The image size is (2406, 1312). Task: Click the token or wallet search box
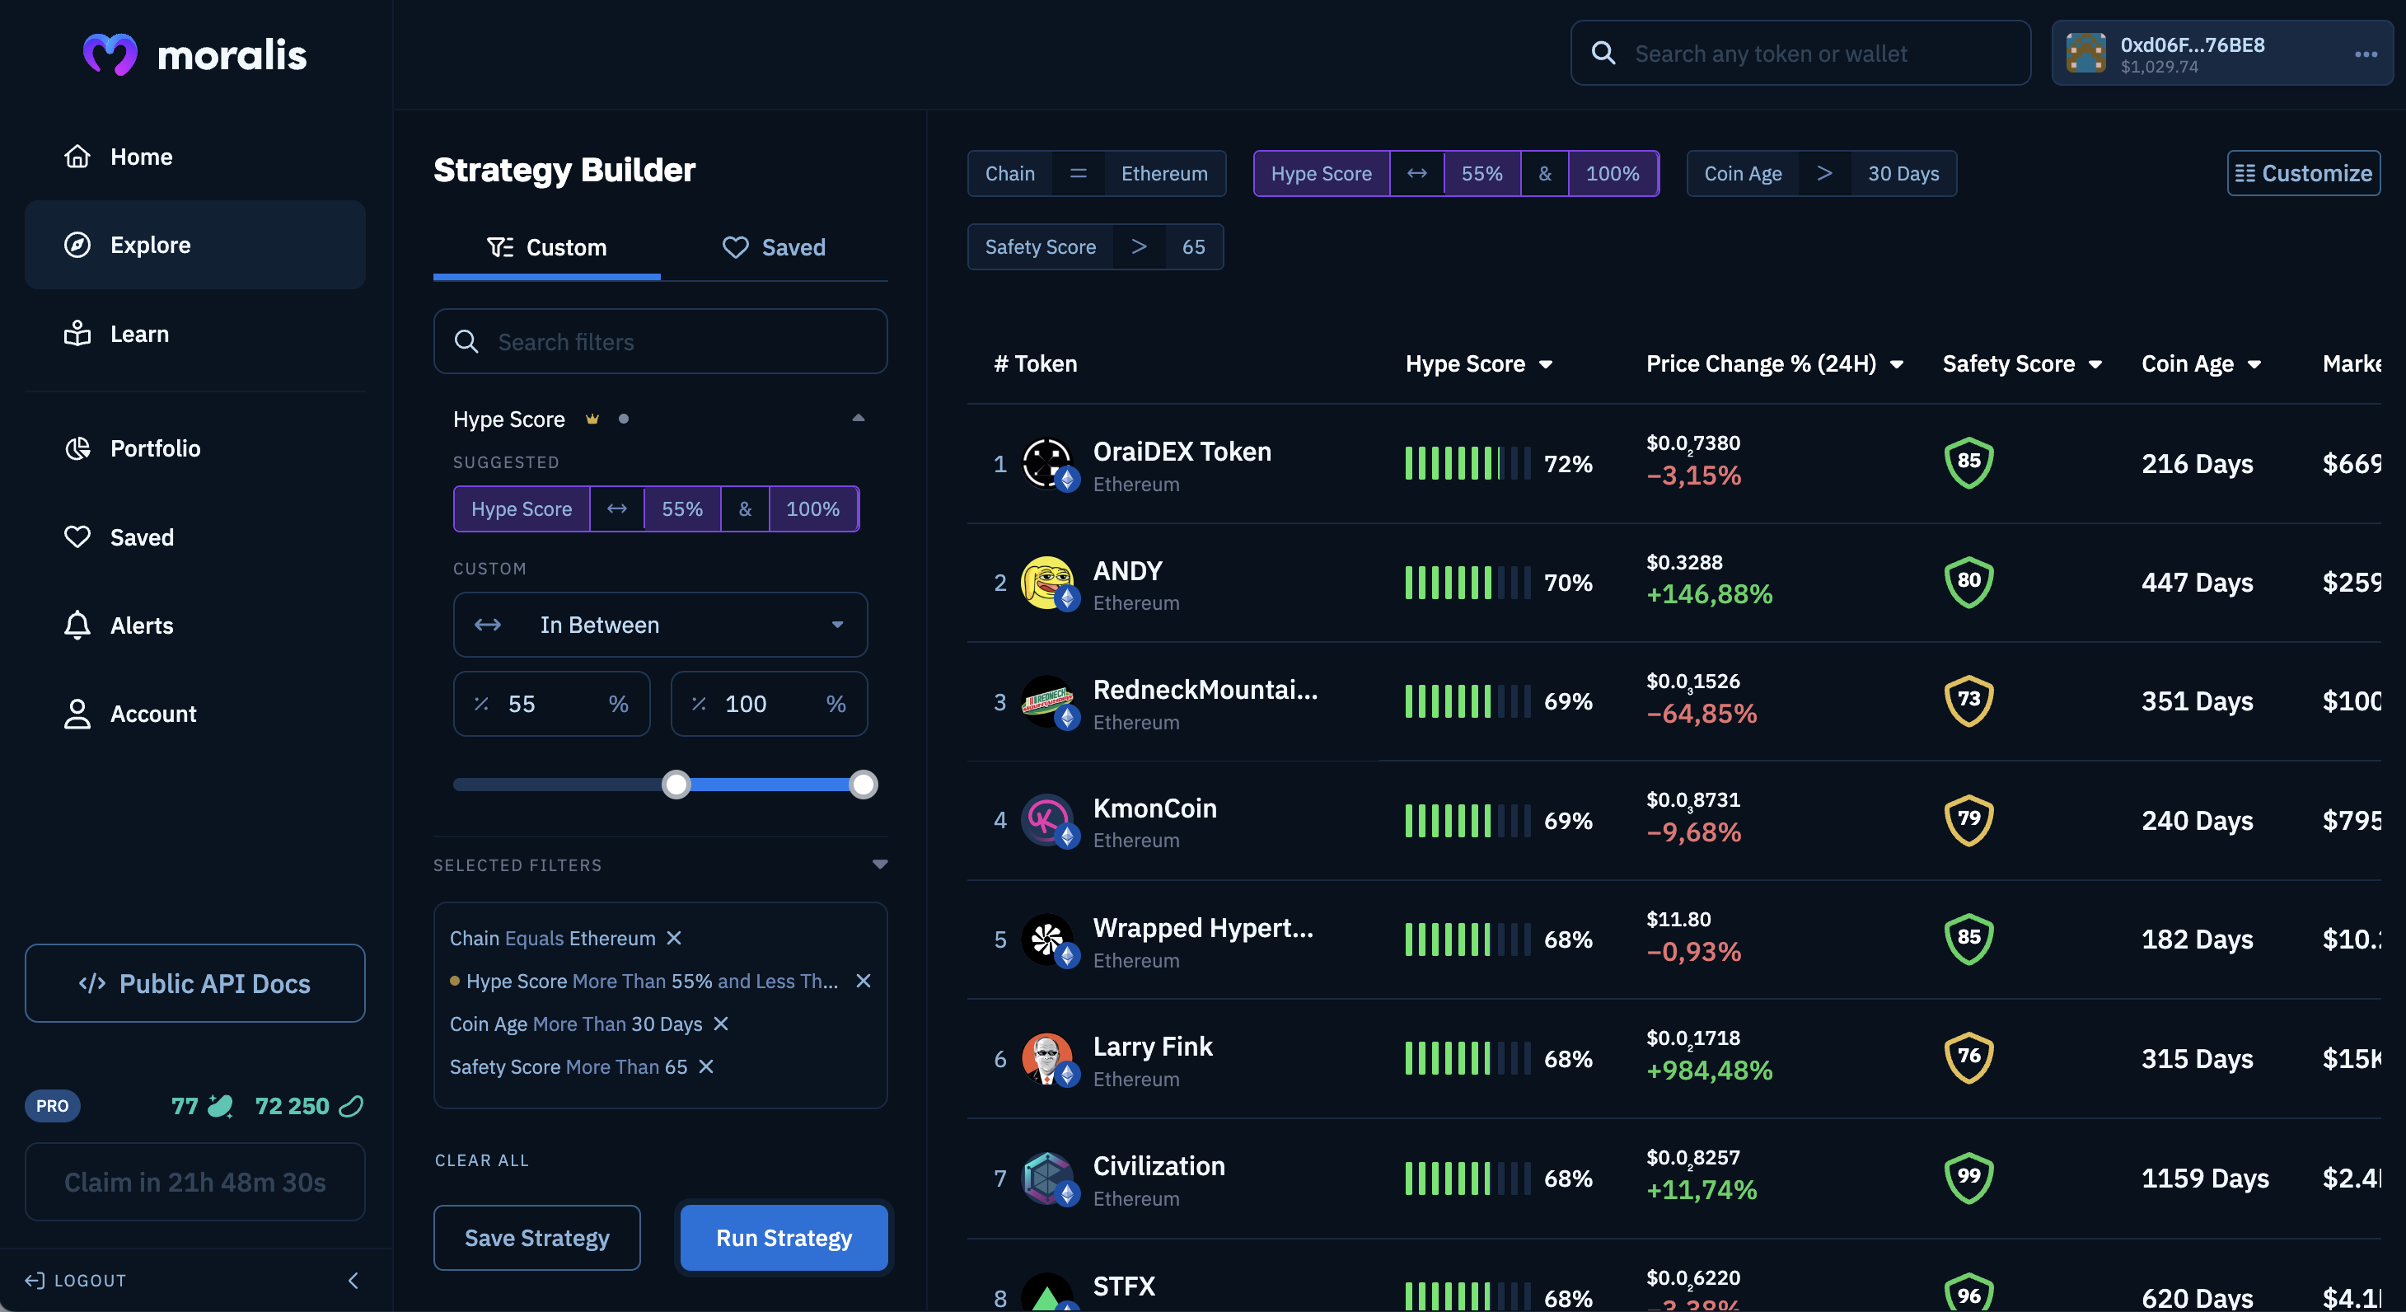click(x=1800, y=54)
